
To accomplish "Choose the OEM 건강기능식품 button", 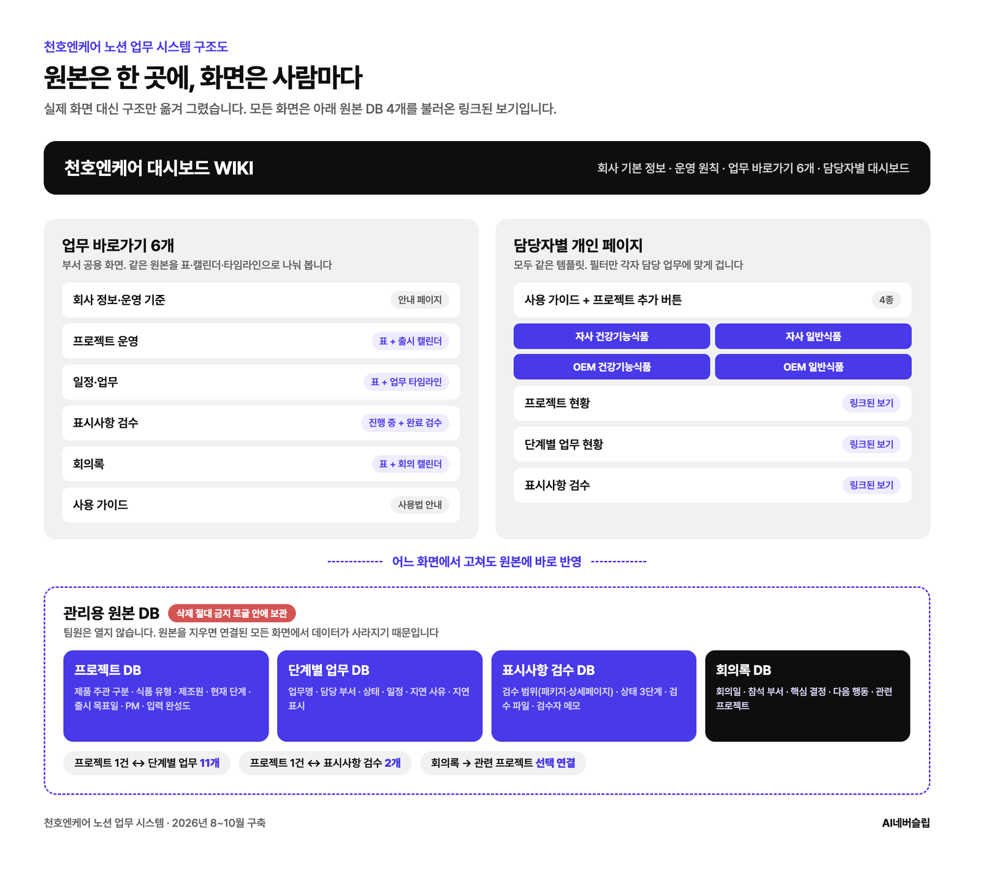I will coord(611,367).
